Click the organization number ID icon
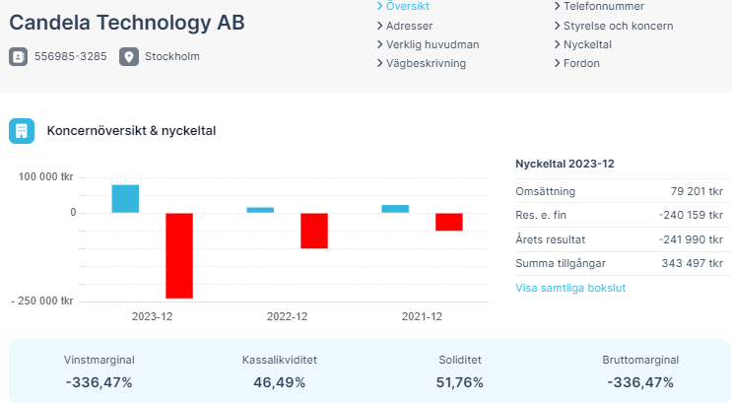This screenshot has width=732, height=403. (19, 57)
